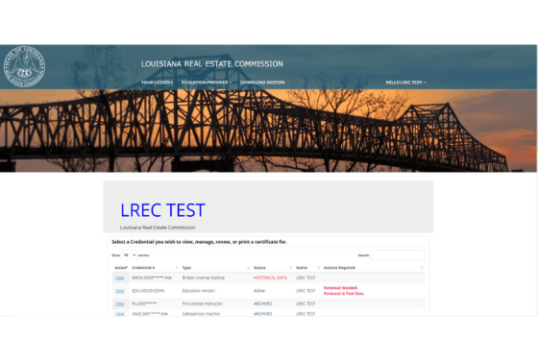
Task: Click the Broker License Inactive type cell
Action: tap(204, 277)
